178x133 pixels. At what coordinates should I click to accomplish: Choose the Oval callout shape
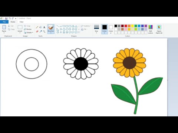[x=73, y=32]
